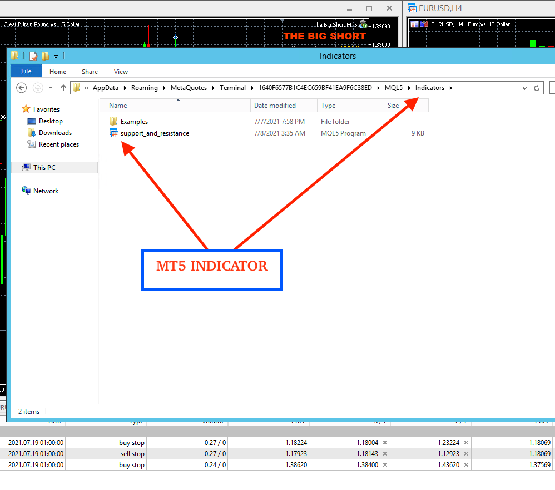Click the Terminal breadcrumb
Screen dimensions: 555x490
click(x=232, y=88)
